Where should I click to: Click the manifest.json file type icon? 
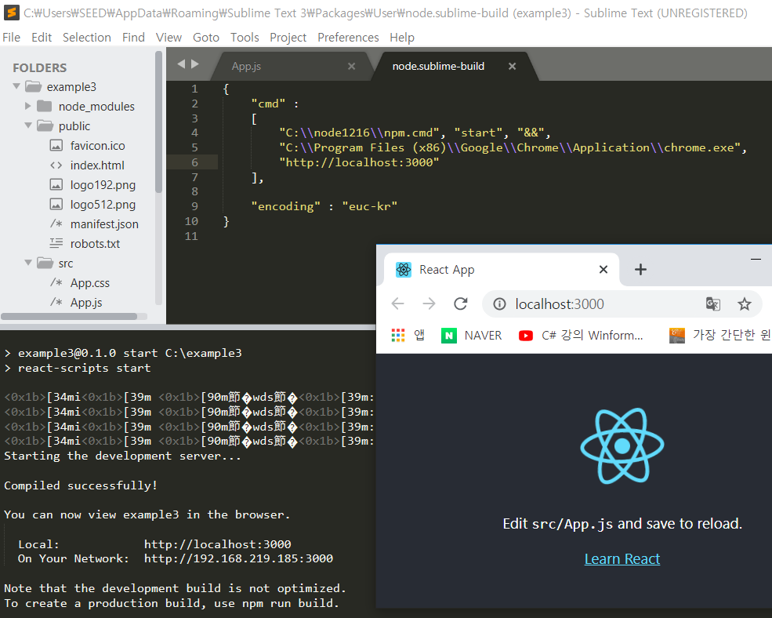(x=56, y=224)
